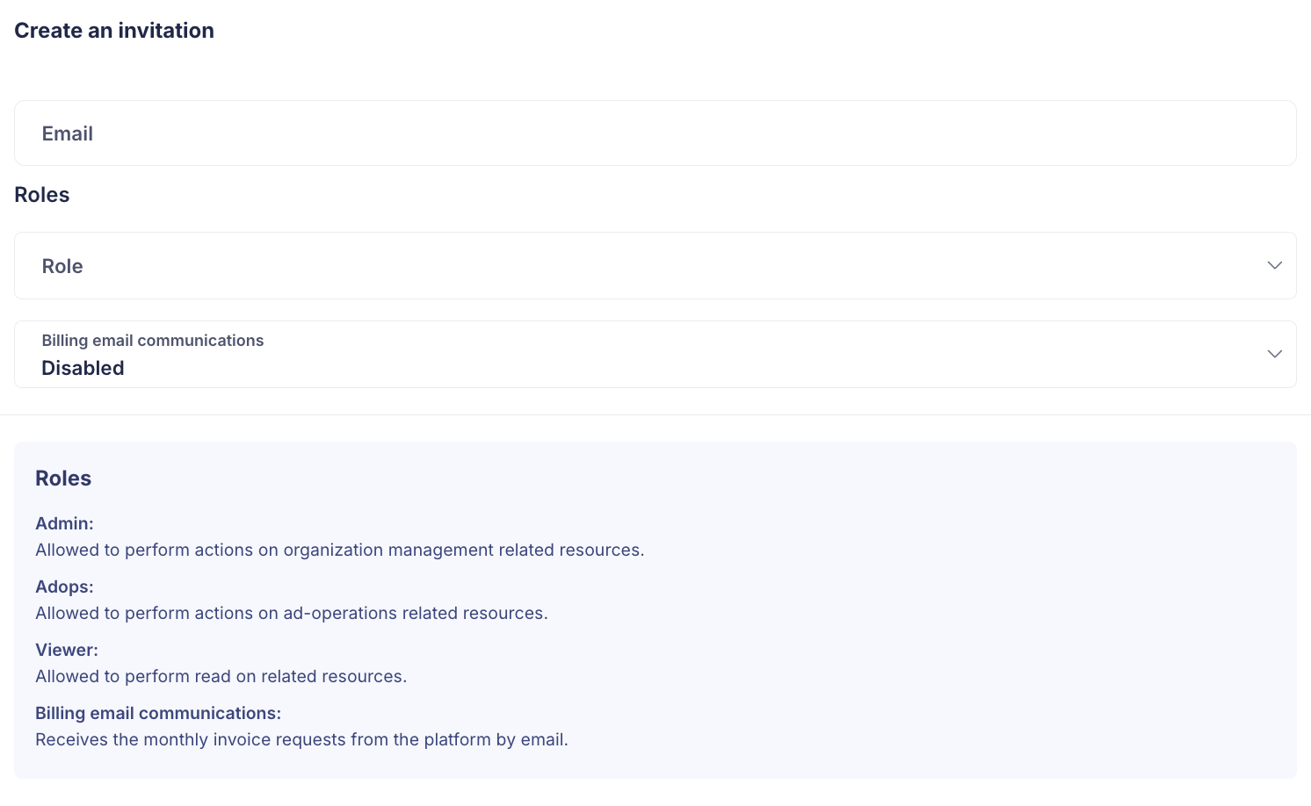
Task: Click the small 'Billing email communications' field label
Action: pos(153,341)
